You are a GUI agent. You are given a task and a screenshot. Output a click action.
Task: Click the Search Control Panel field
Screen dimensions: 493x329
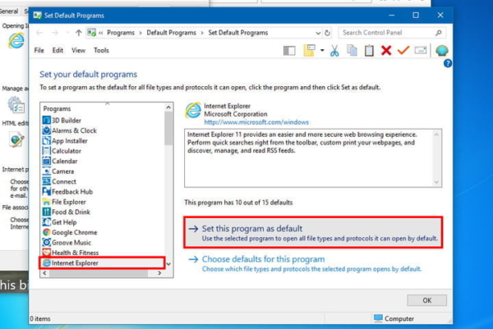point(387,33)
